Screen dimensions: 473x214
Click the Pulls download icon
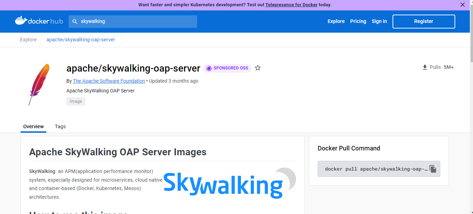click(x=425, y=67)
